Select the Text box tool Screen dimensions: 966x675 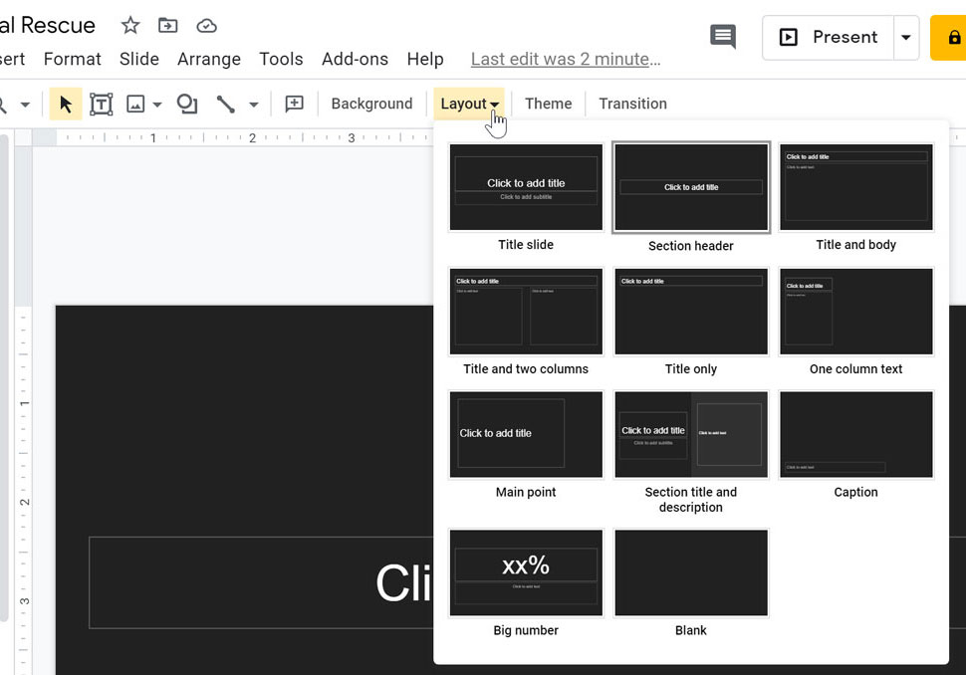pos(101,104)
